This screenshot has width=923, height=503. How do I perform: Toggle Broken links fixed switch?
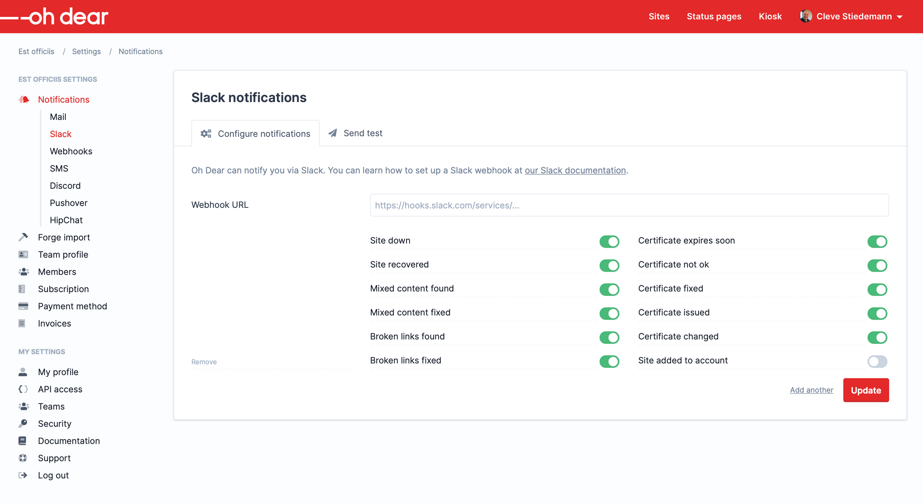point(609,361)
